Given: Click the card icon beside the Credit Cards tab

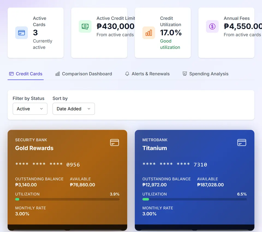Looking at the screenshot, I should 11,74.
